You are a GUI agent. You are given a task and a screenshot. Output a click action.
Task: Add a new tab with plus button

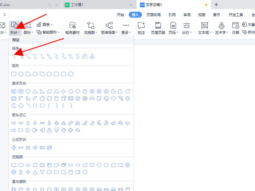pos(216,5)
